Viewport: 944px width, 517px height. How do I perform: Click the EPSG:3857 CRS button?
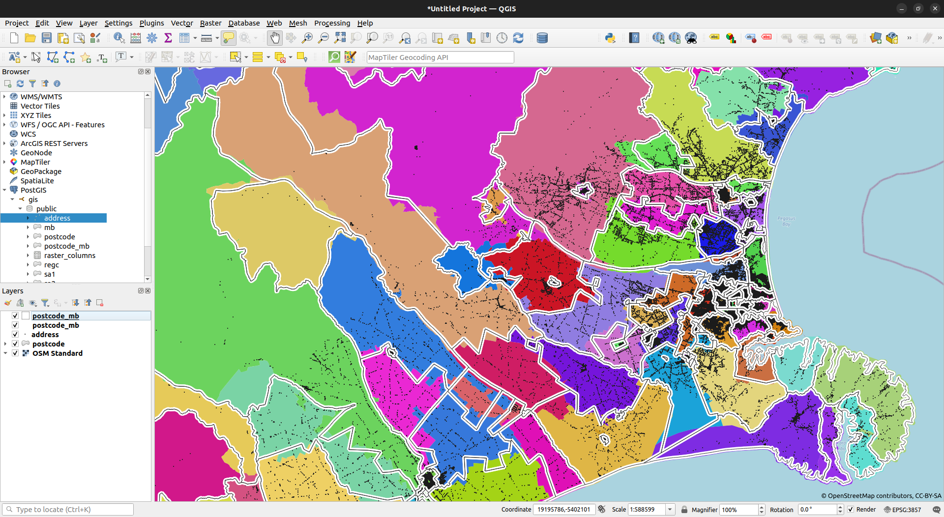[x=903, y=510]
